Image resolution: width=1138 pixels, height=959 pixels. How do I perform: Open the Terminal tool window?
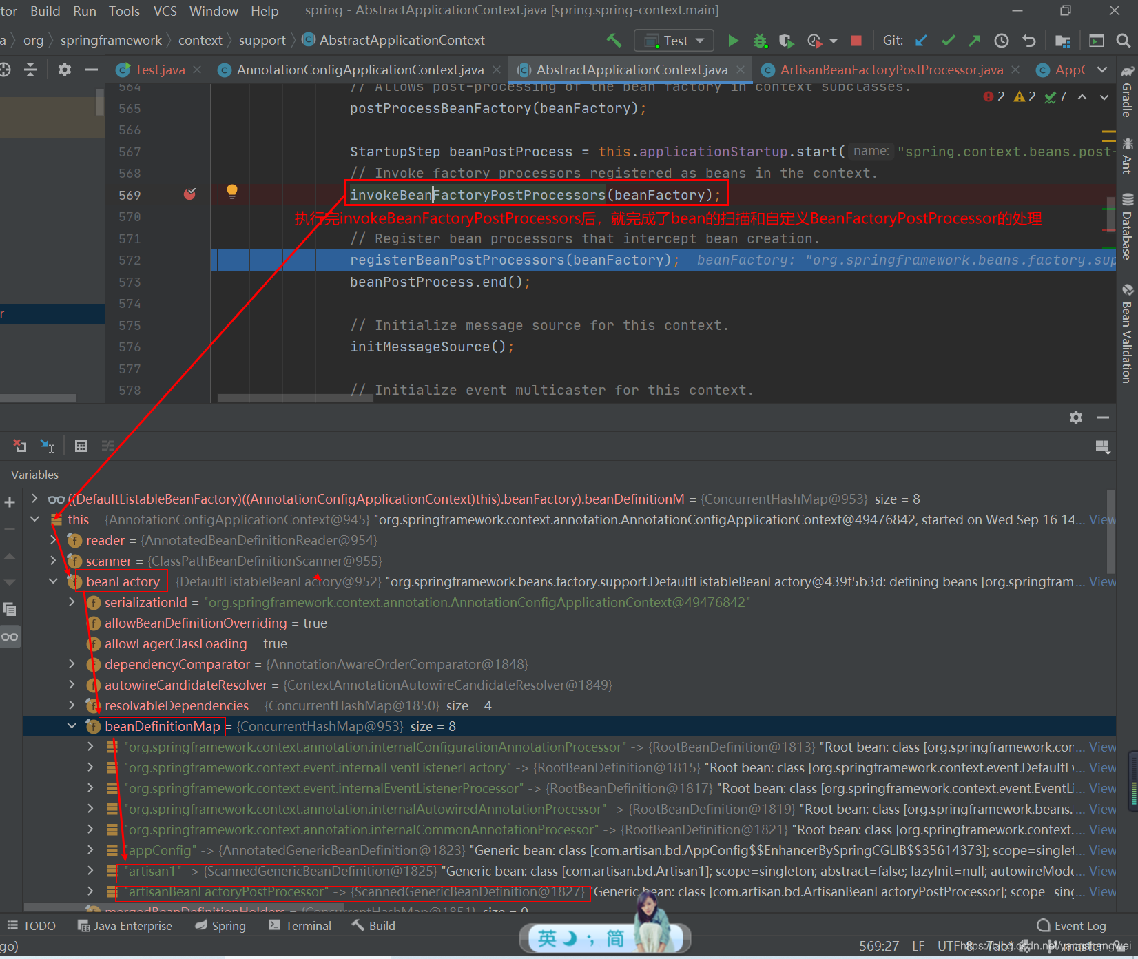click(x=300, y=926)
